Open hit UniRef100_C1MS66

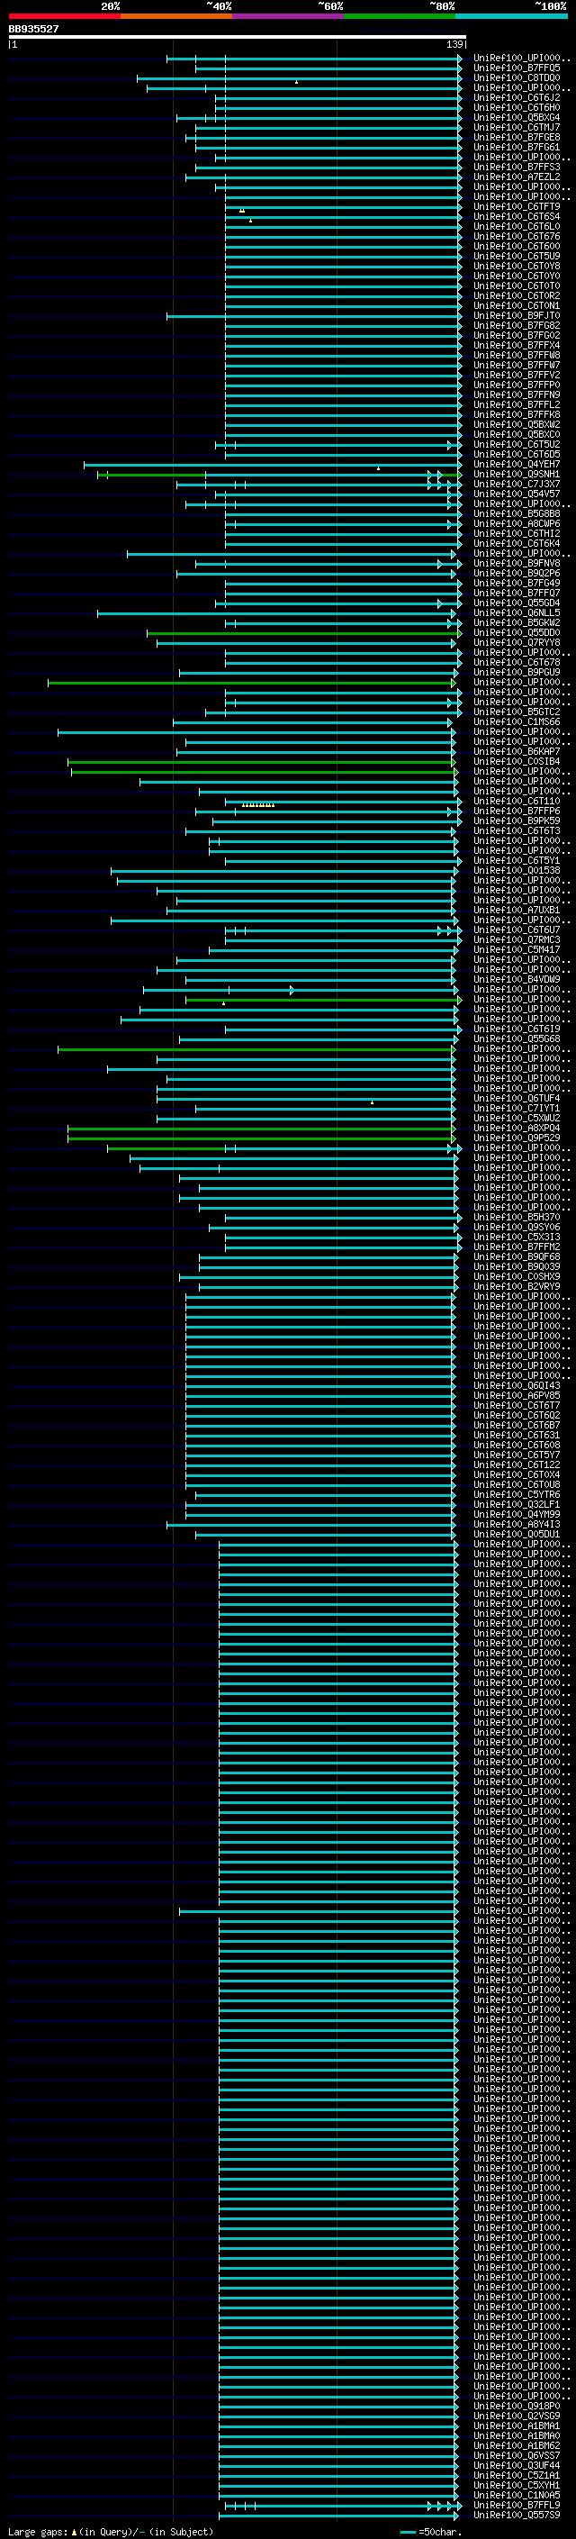(x=517, y=722)
